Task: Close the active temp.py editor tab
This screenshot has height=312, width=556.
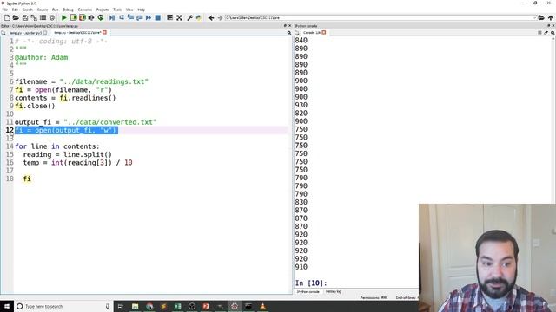Action: 104,33
